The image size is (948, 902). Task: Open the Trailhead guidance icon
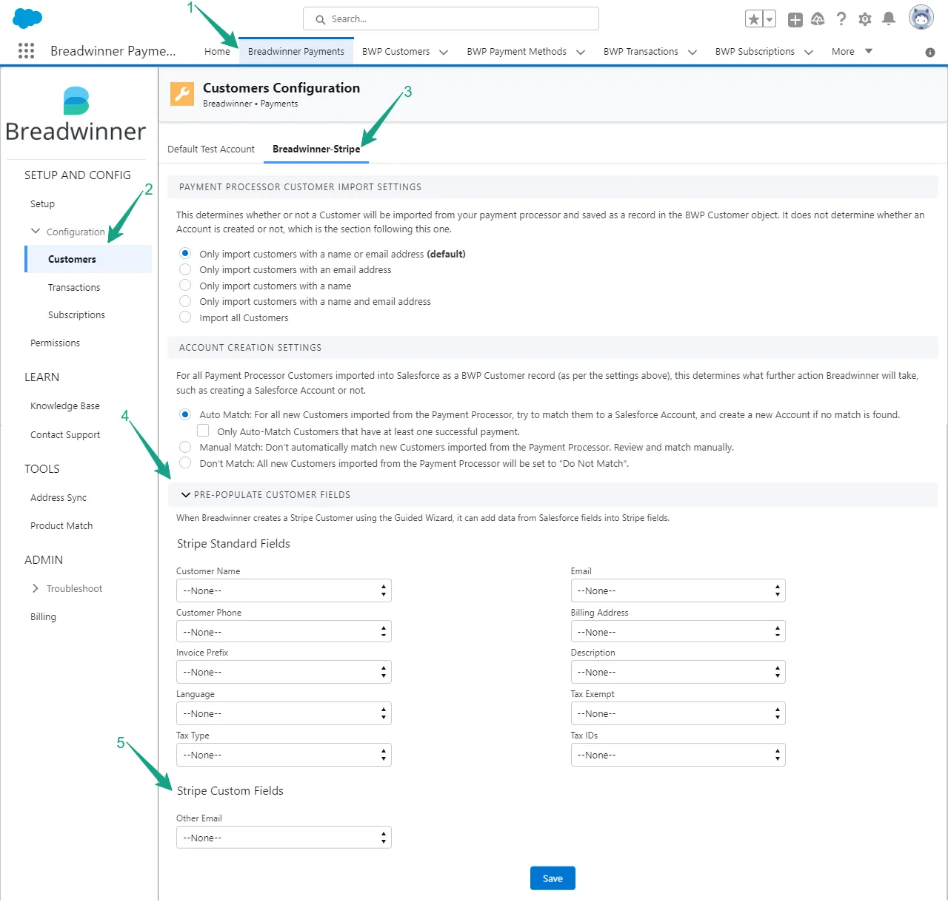pyautogui.click(x=818, y=19)
